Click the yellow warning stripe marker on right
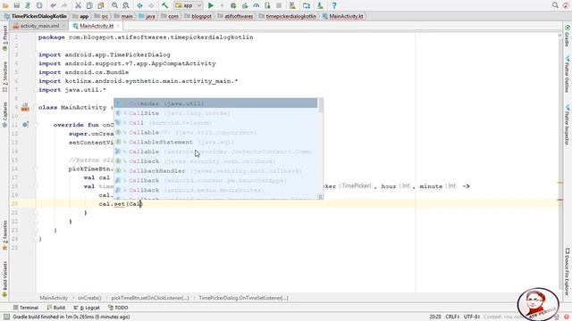Screen dimensions: 572x321 (x=560, y=183)
